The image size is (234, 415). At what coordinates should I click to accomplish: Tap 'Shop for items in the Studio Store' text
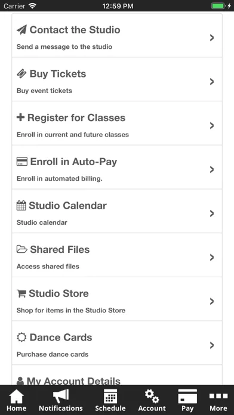point(71,310)
